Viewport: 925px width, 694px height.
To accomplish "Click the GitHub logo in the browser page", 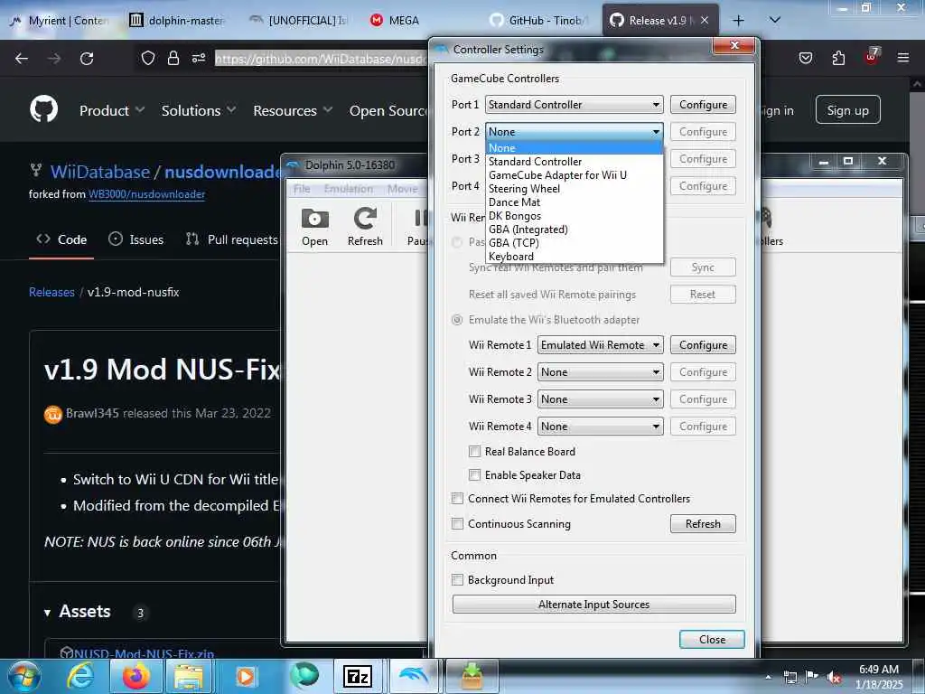I will coord(43,109).
